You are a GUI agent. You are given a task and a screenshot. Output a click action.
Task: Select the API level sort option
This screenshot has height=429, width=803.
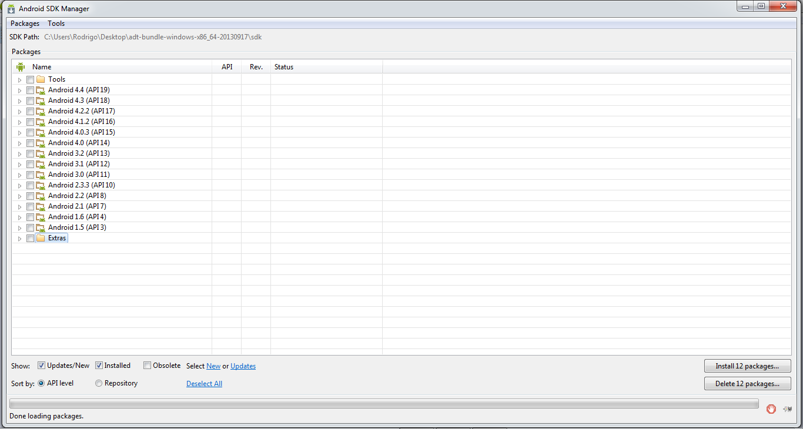41,383
